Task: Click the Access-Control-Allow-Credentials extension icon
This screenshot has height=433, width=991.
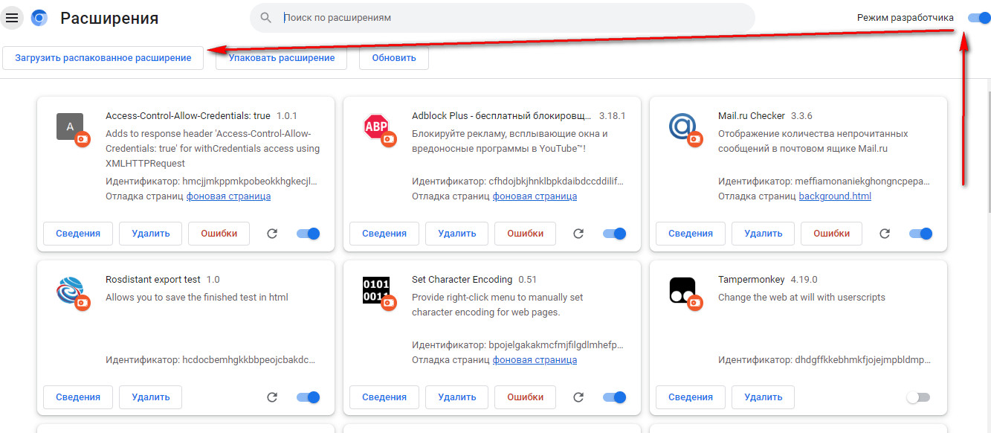Action: (x=70, y=126)
